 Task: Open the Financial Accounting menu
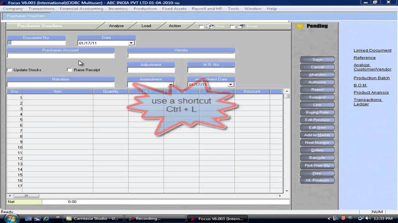(x=81, y=9)
